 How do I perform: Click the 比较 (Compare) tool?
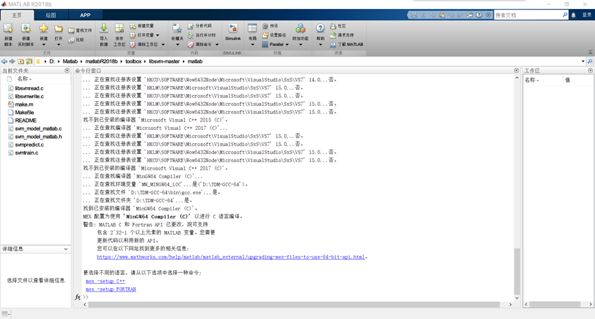coord(76,39)
